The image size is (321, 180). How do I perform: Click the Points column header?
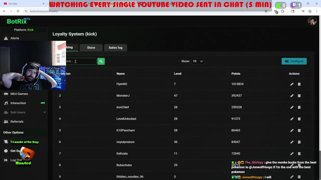236,74
